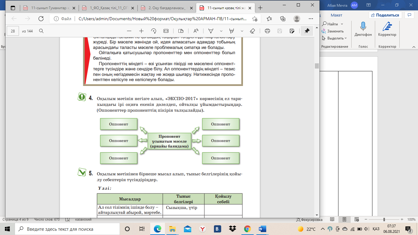418x235 pixels.
Task: Expand Выделить dropdown in Word
Action: [x=345, y=38]
